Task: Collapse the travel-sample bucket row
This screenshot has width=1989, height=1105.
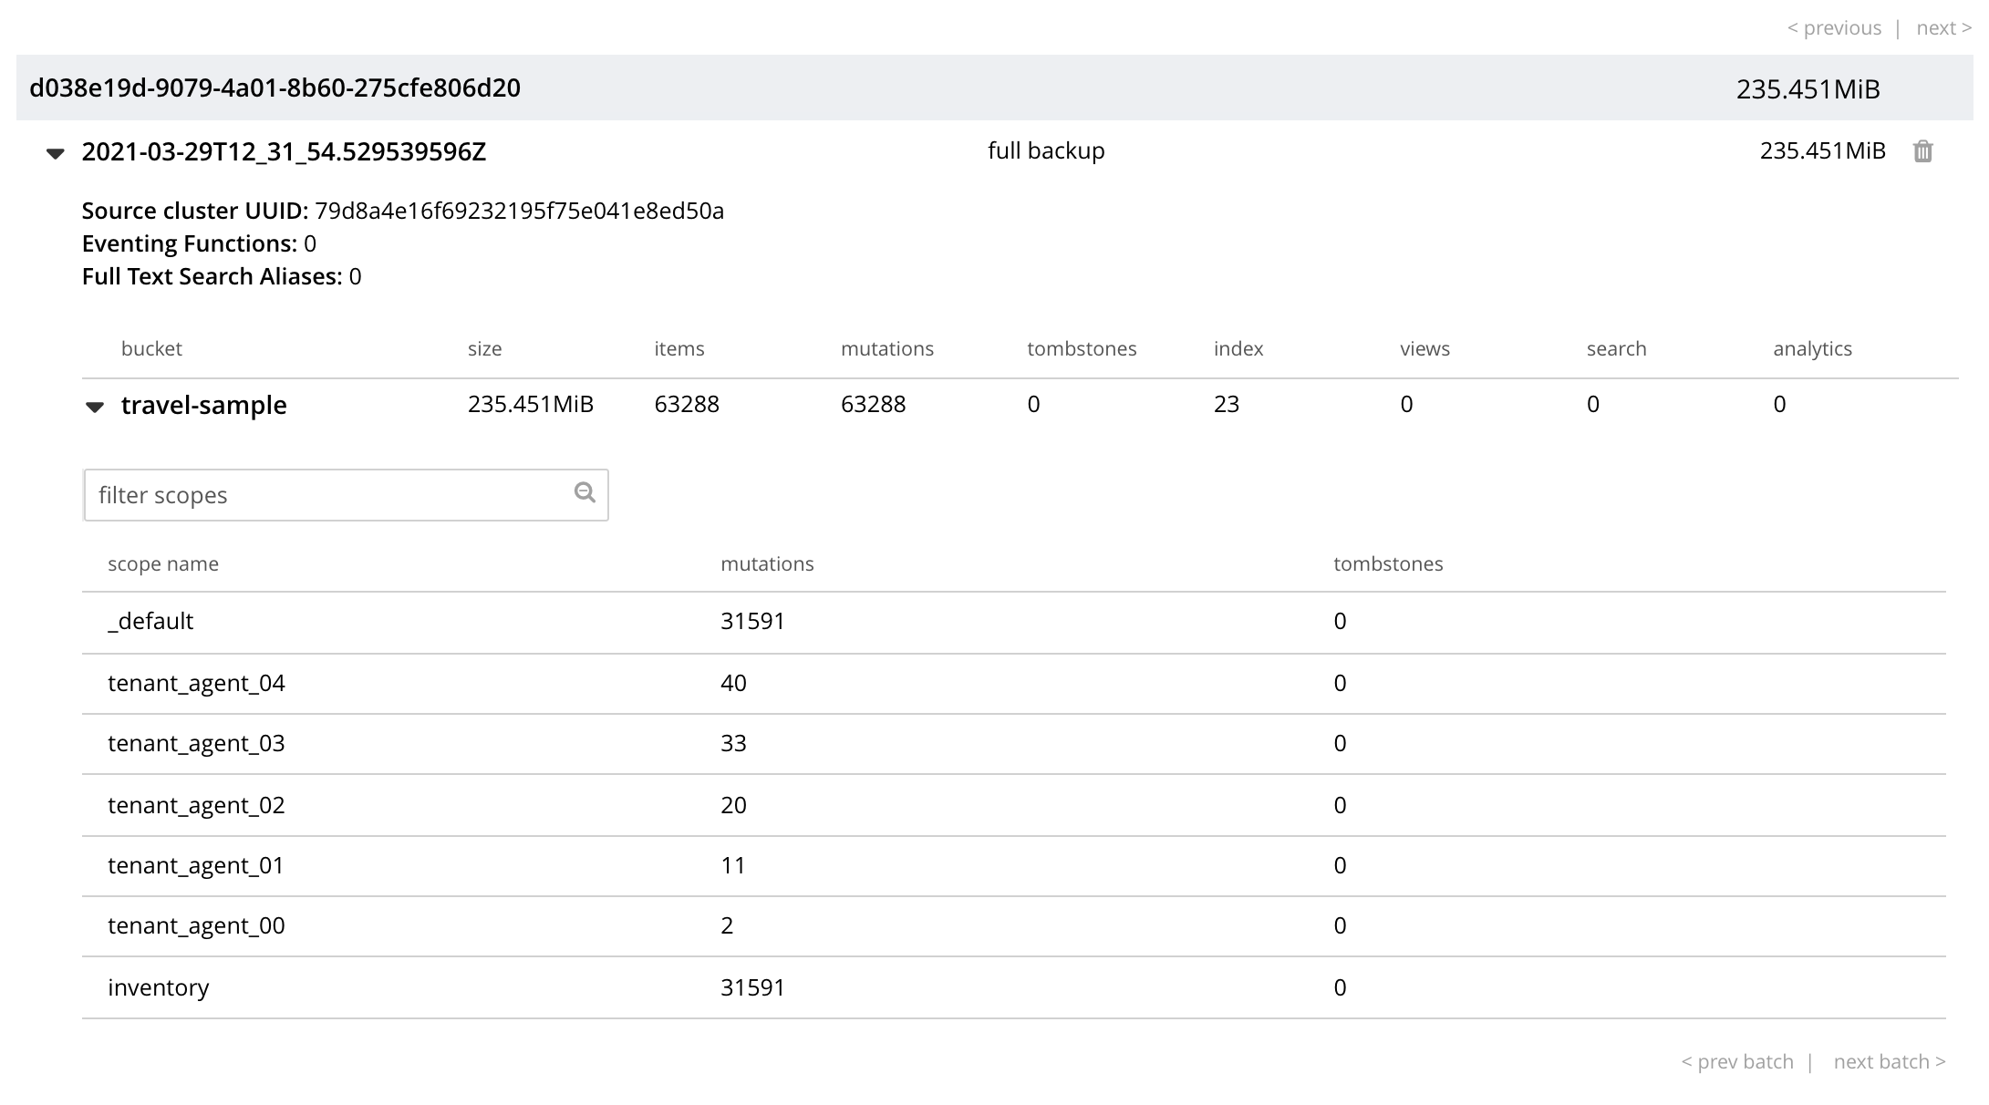Action: [95, 407]
